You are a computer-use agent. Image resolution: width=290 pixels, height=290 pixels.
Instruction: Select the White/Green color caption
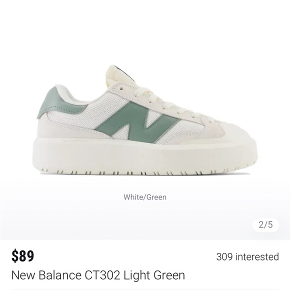click(145, 197)
